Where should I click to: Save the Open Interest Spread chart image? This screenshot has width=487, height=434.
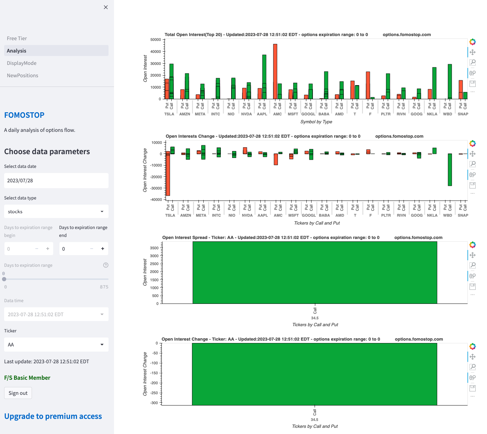(473, 286)
